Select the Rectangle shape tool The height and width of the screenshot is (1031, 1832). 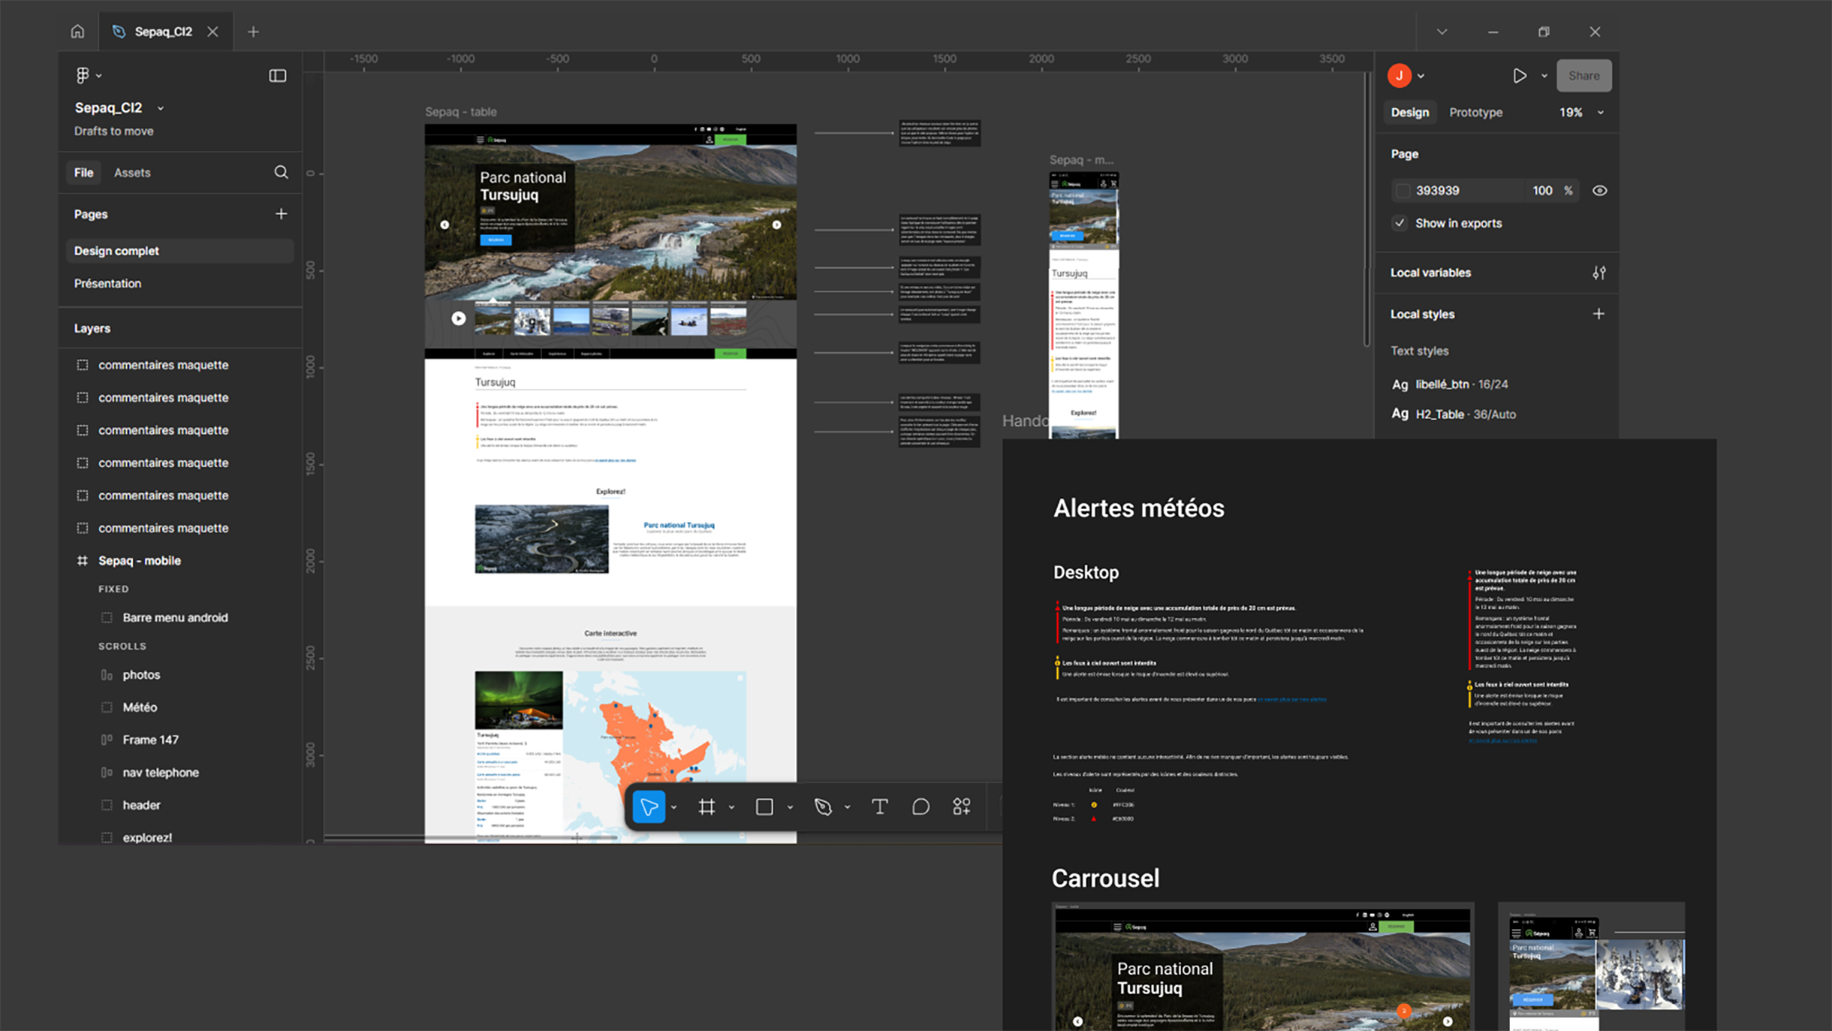tap(764, 806)
